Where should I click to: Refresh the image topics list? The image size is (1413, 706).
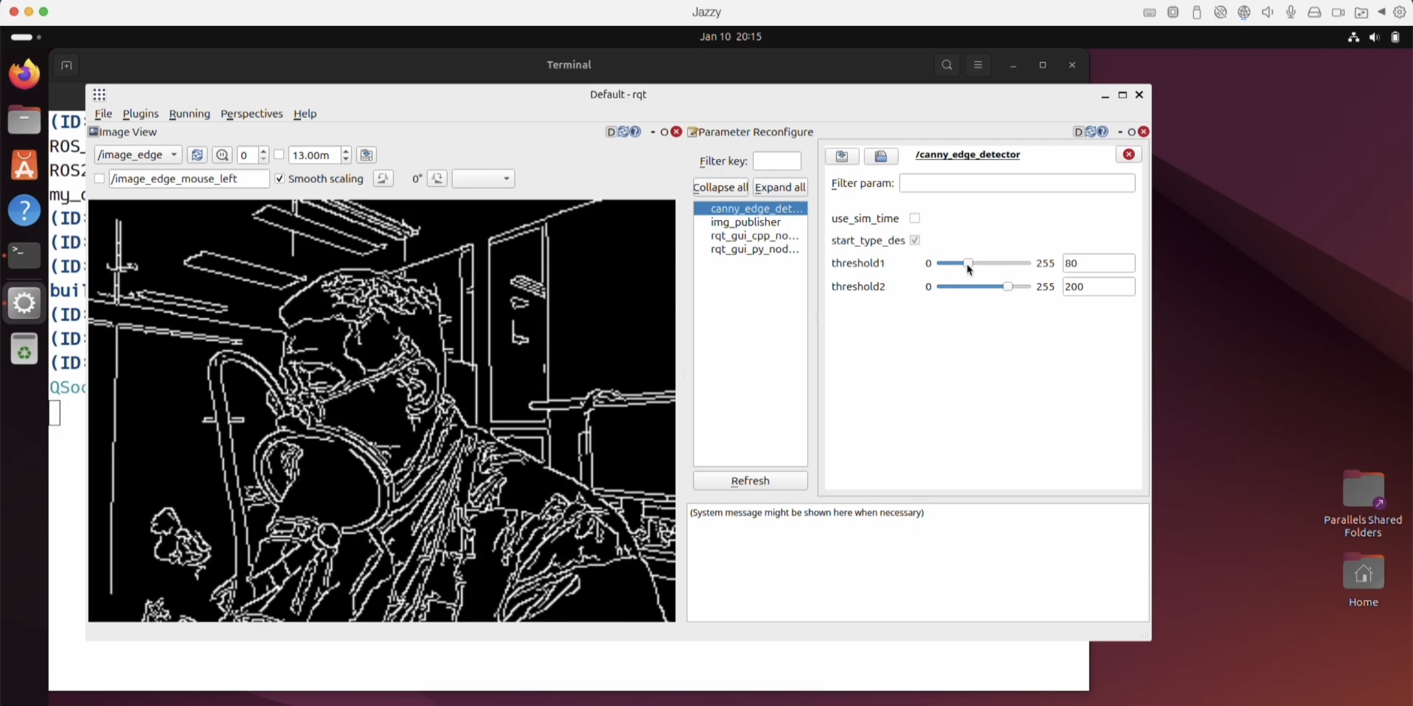(x=197, y=155)
